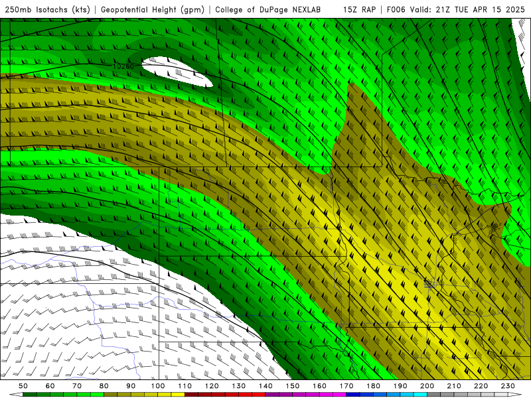Click the '130' color scale label

tap(239, 386)
